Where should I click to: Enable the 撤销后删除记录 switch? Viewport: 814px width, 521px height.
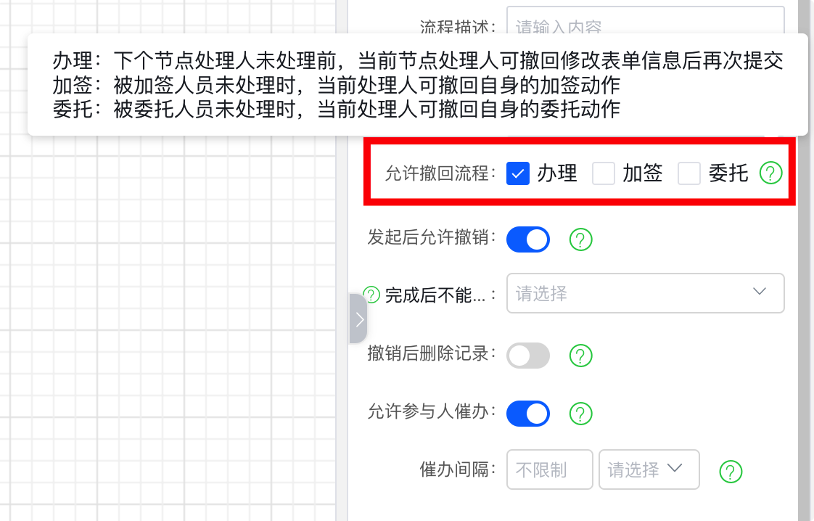(528, 356)
